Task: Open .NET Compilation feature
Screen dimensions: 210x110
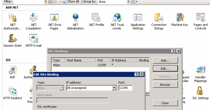Action: point(33,21)
